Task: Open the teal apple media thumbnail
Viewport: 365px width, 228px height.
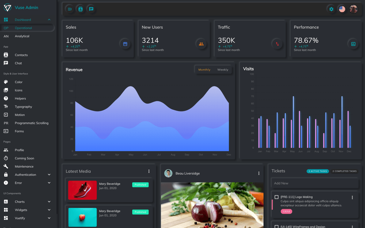Action: coord(82,217)
